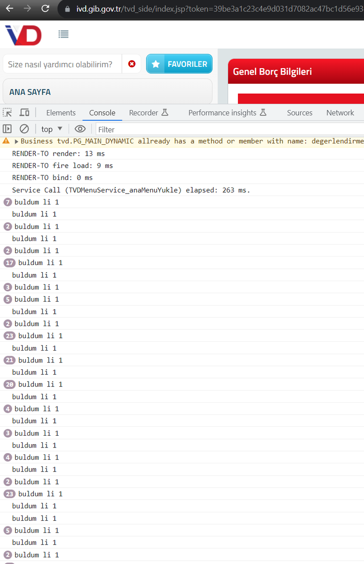364x564 pixels.
Task: Click the browser address bar URL
Action: point(220,9)
